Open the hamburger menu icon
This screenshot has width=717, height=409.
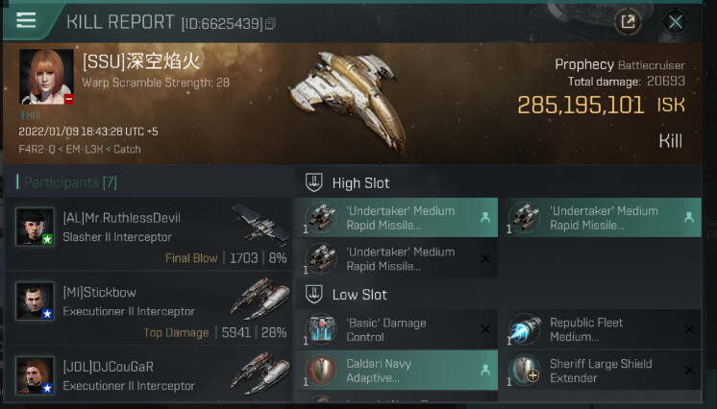(x=26, y=20)
